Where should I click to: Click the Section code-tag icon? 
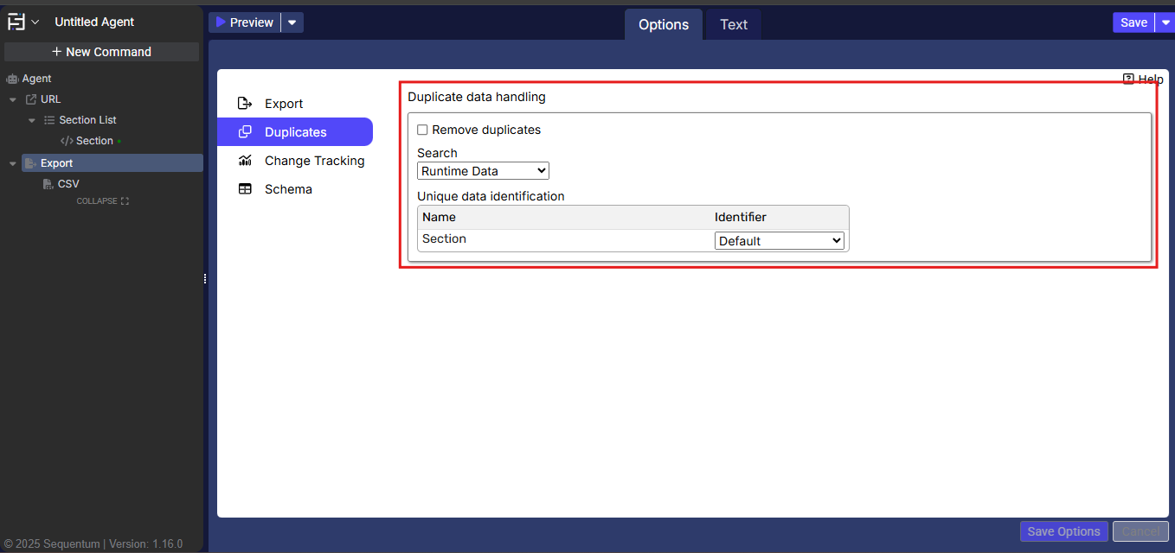coord(67,141)
